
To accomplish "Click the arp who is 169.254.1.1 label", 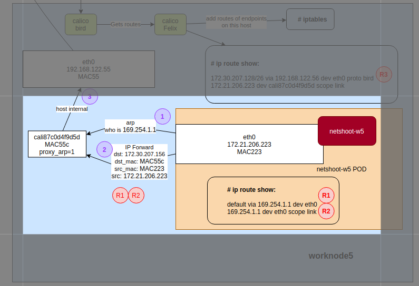I will (130, 126).
